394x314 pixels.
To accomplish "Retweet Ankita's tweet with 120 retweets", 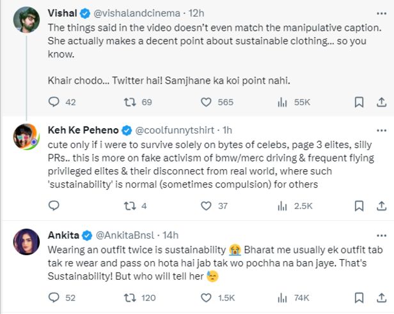I will pos(130,297).
